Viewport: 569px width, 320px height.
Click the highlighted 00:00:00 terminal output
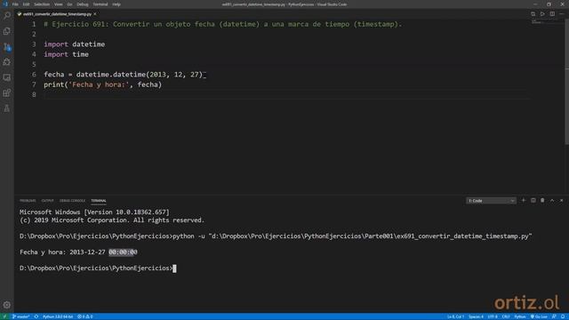tap(123, 252)
